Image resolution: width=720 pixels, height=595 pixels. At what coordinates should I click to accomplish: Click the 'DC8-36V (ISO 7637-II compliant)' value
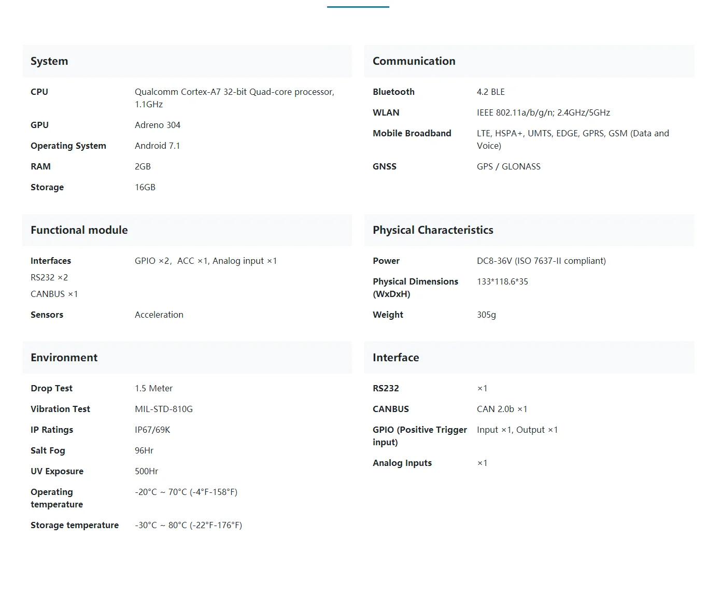tap(541, 261)
